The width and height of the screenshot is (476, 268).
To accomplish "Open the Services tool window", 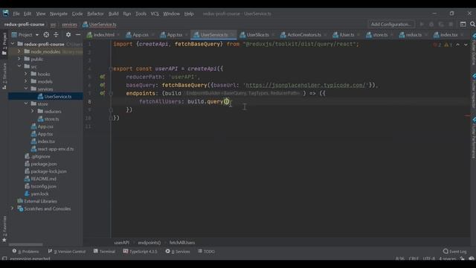I will (x=178, y=252).
